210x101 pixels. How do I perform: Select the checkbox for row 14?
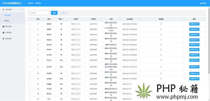pos(30,94)
